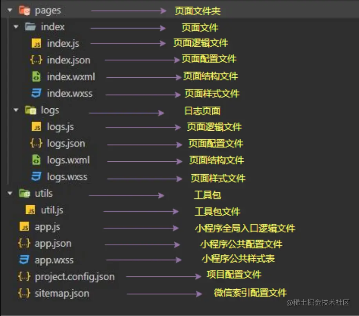This screenshot has width=359, height=316.
Task: Click the JS icon beside app.js
Action: coord(24,226)
